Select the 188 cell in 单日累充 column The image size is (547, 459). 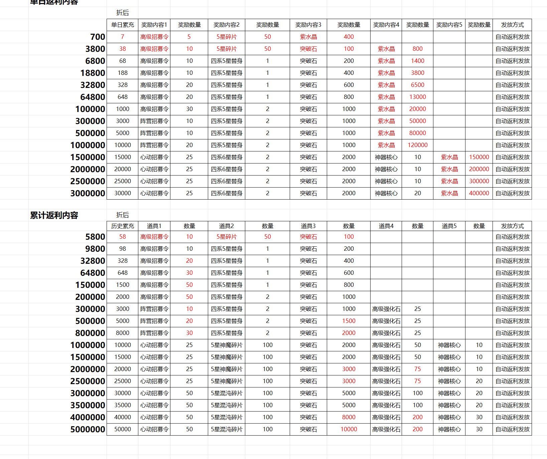[122, 73]
